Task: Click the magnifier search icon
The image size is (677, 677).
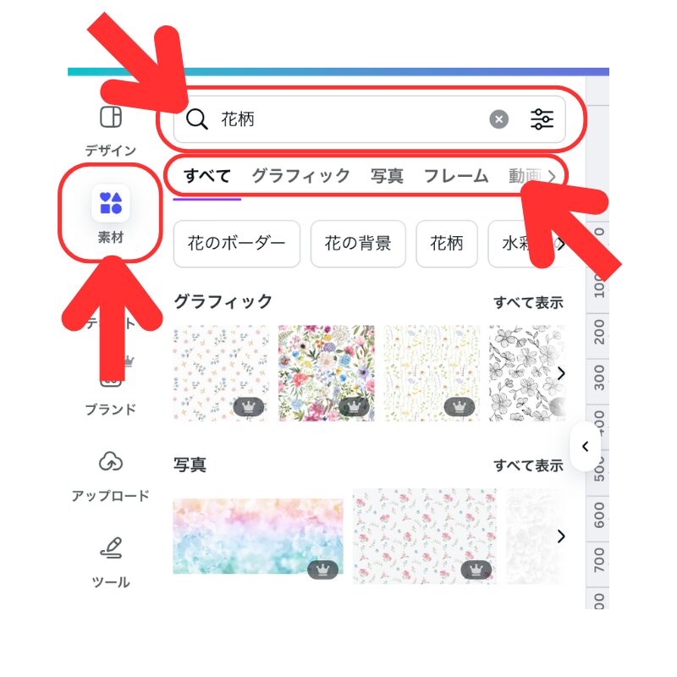Action: pyautogui.click(x=197, y=119)
